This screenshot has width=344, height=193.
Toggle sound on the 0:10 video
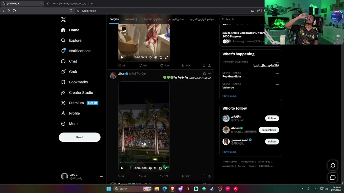pyautogui.click(x=150, y=168)
